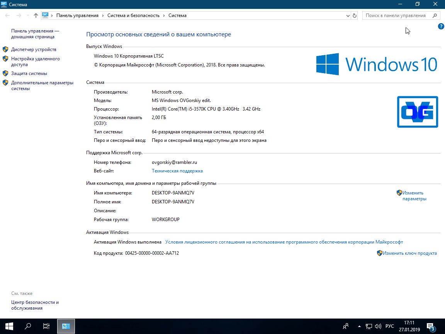Switch input language РУС
This screenshot has width=445, height=334.
pyautogui.click(x=389, y=326)
